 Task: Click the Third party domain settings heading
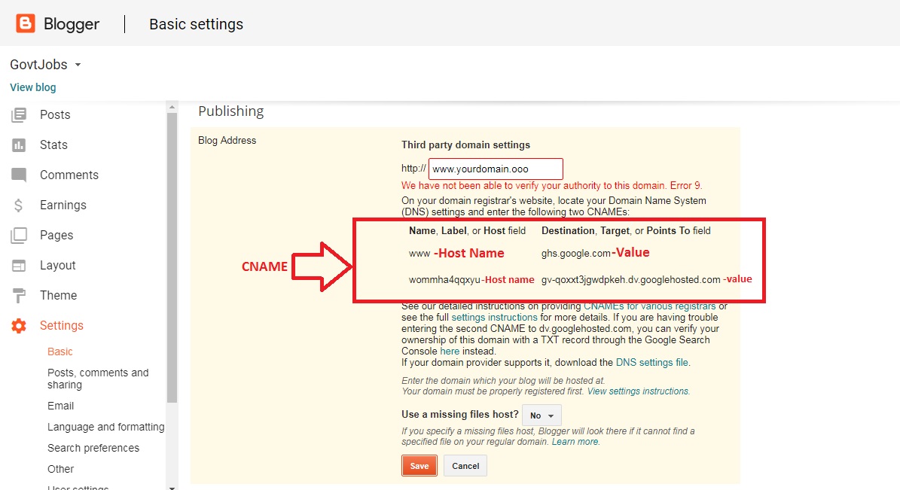(465, 145)
